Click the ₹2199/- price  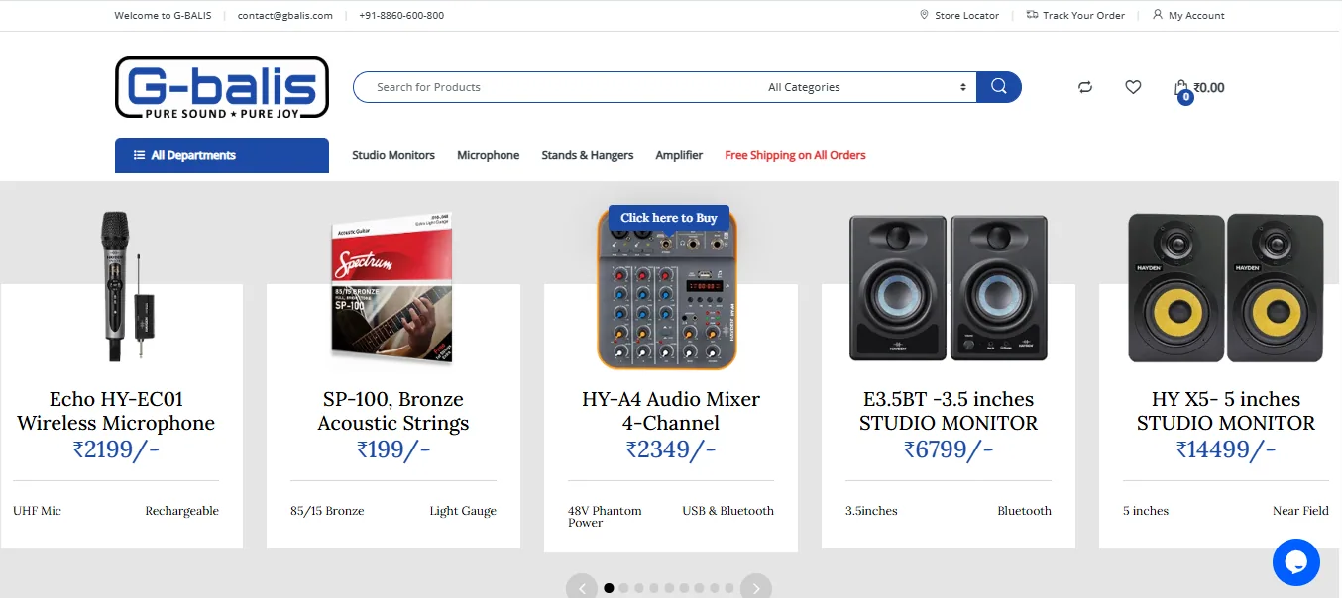[x=116, y=449]
